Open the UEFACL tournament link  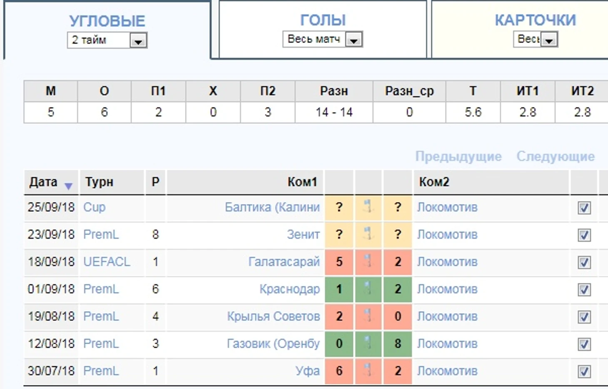pyautogui.click(x=107, y=262)
